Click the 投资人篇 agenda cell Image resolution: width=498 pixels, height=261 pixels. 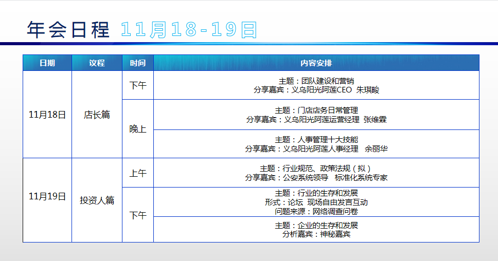point(97,200)
